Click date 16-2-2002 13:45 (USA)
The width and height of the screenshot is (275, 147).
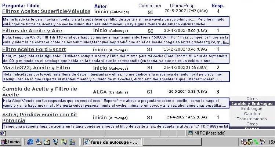(x=185, y=49)
